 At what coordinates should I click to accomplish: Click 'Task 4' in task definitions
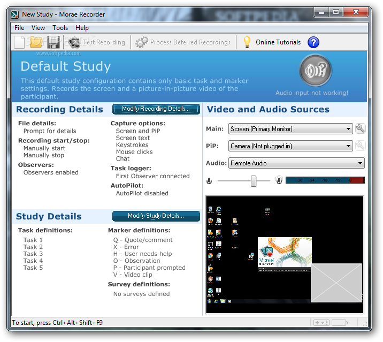[33, 261]
